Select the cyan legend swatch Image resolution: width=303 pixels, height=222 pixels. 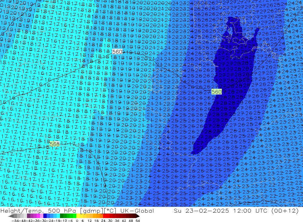(x=58, y=216)
